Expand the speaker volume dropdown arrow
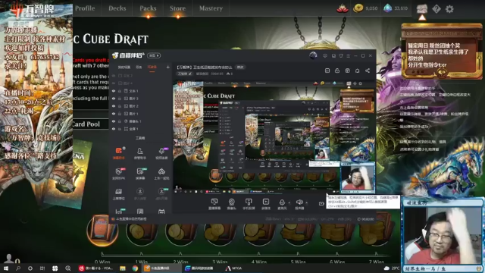The image size is (485, 273). pyautogui.click(x=306, y=203)
